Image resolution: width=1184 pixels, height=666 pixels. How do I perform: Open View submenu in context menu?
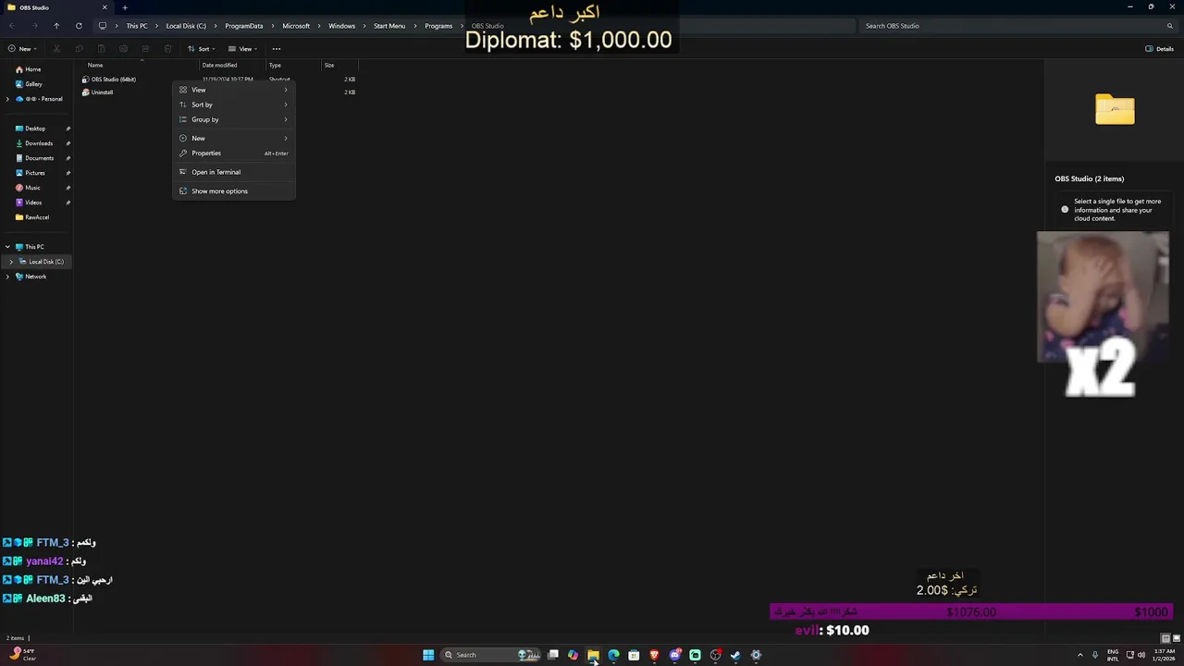(234, 90)
